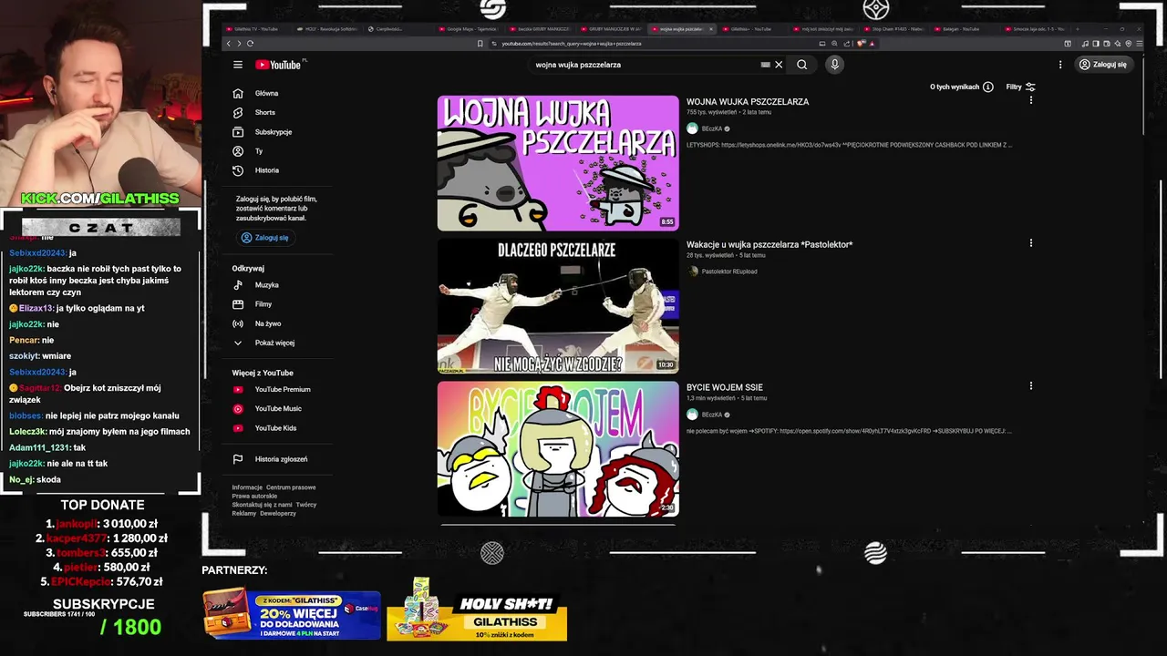Click the HOLY SH*T! Gilathiss partner banner

(477, 610)
